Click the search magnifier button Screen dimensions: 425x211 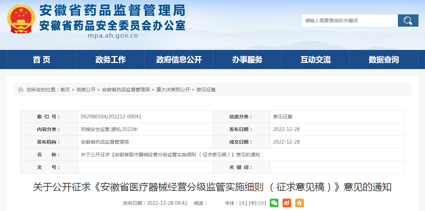click(408, 21)
